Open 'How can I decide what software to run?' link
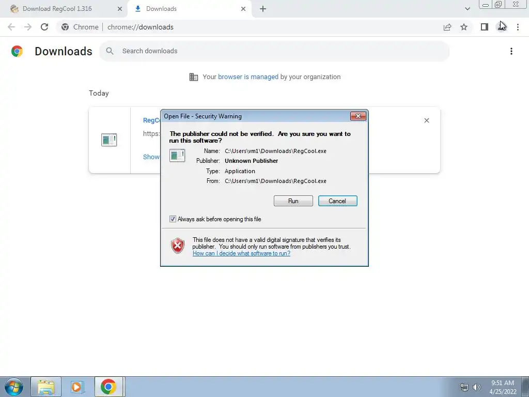The height and width of the screenshot is (397, 529). click(x=241, y=253)
